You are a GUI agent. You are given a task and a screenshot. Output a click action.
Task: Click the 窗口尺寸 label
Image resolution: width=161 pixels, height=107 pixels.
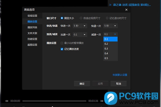coord(51,18)
